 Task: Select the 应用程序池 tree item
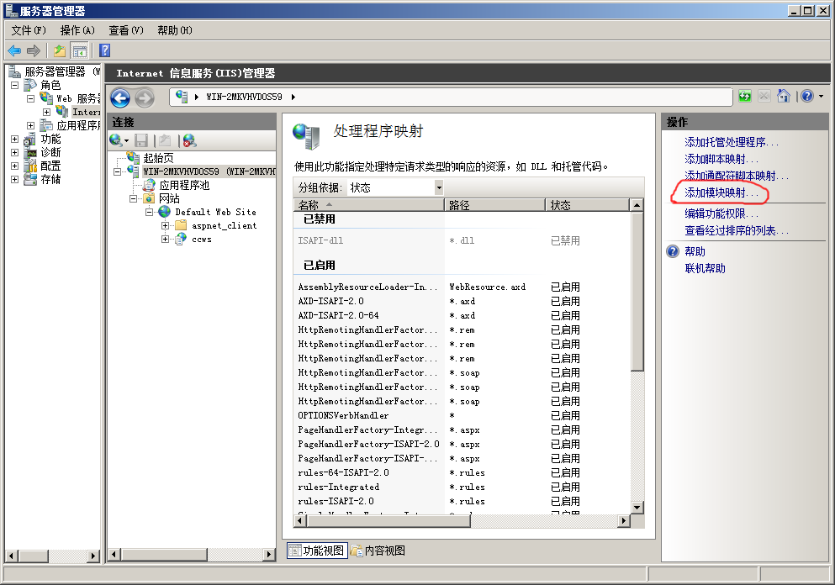(184, 185)
